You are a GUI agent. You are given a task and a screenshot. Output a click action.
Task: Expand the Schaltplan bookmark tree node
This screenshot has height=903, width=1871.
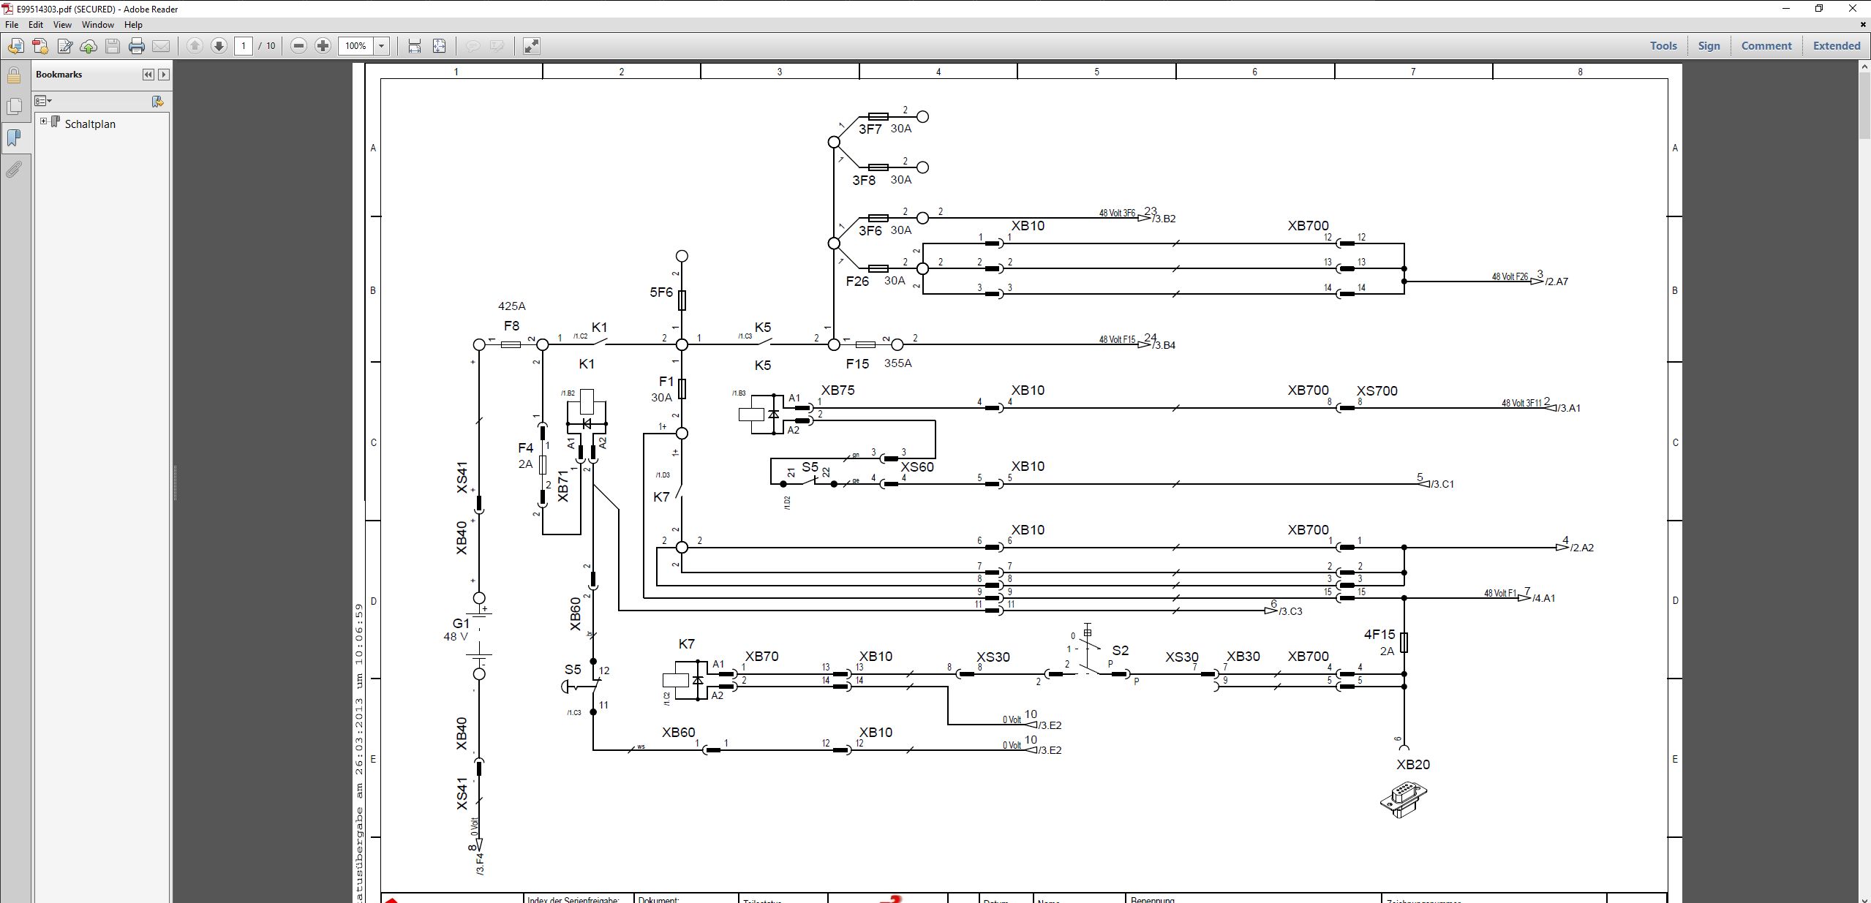[43, 121]
